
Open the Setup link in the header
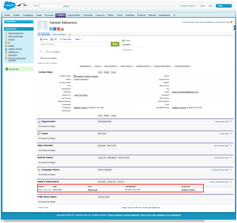point(202,6)
